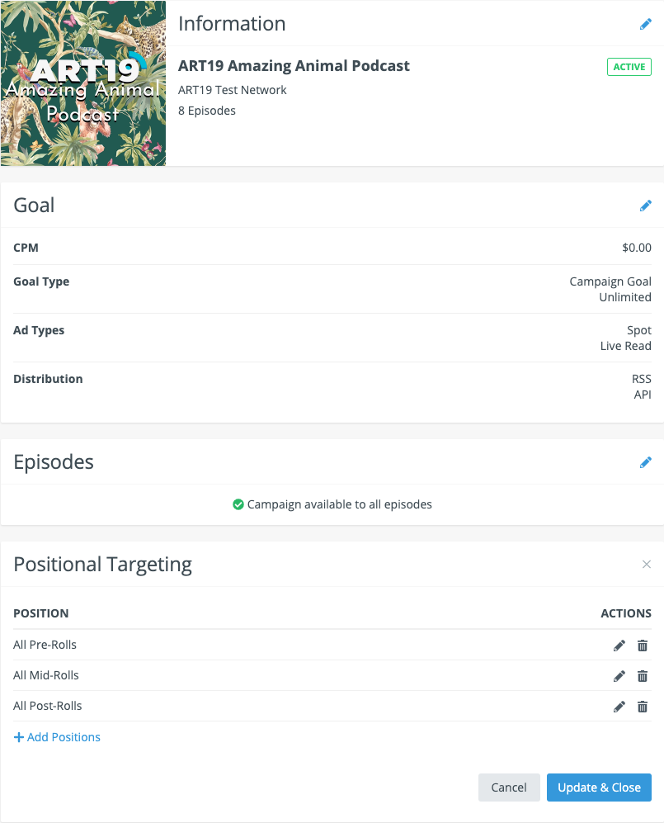The height and width of the screenshot is (823, 664).
Task: Select the ART19 Amazing Animal Podcast title
Action: (x=294, y=66)
